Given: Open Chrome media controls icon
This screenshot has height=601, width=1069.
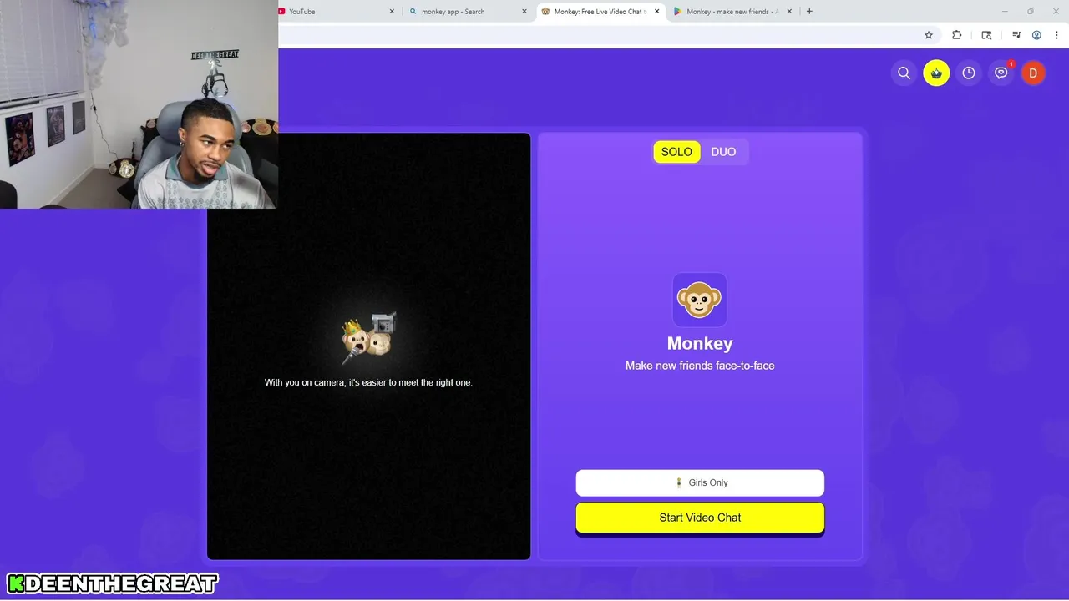Looking at the screenshot, I should coord(1016,35).
